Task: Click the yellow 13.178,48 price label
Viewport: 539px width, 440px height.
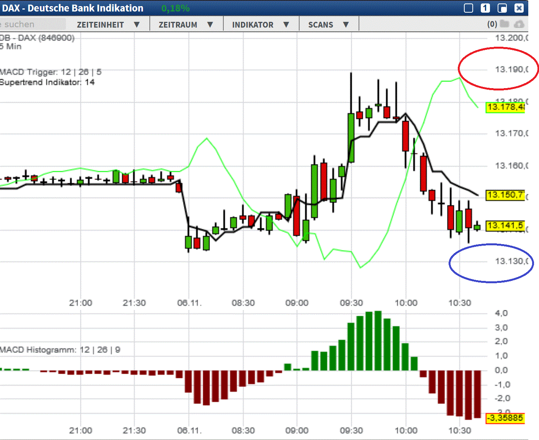Action: coord(506,108)
